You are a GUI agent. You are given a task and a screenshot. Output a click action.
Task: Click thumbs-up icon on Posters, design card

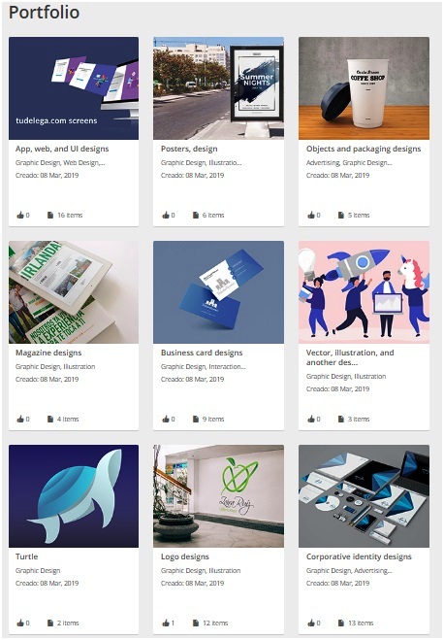click(166, 215)
